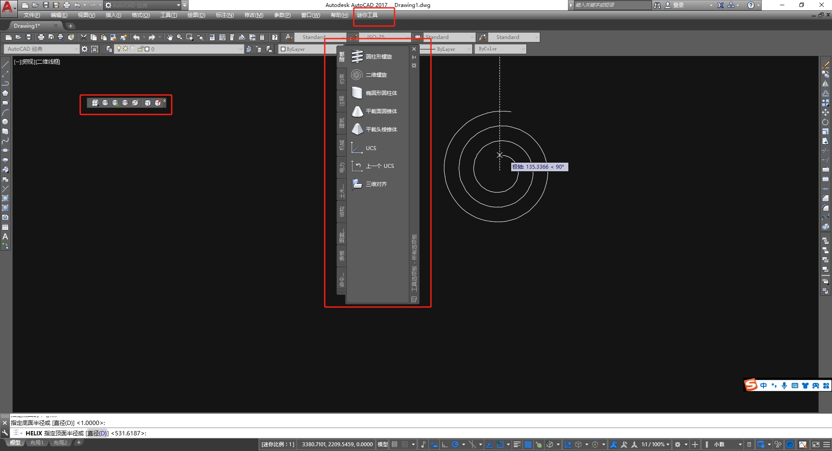Switch to the 布局1 layout tab
This screenshot has height=451, width=832.
click(37, 443)
